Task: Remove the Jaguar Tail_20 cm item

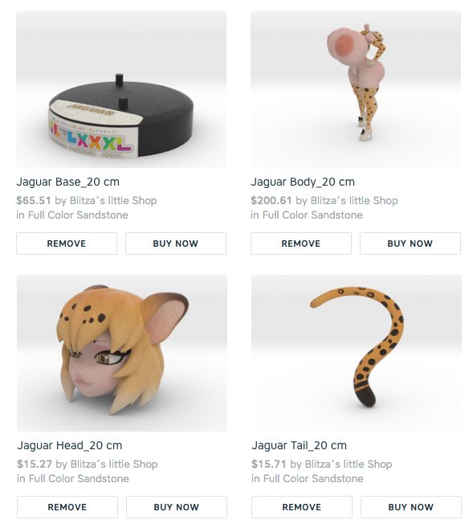Action: point(302,507)
